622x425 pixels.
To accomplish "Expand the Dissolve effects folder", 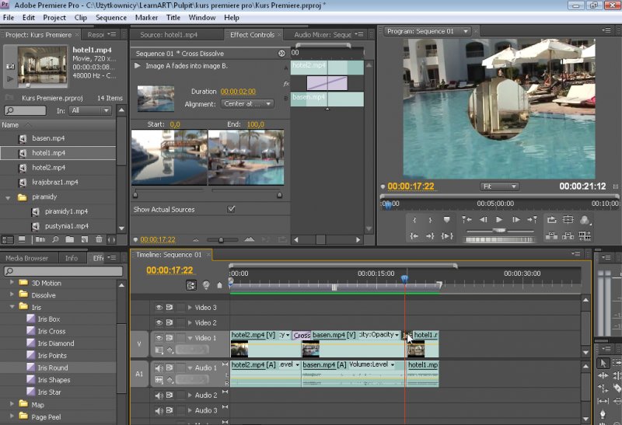I will tap(13, 295).
